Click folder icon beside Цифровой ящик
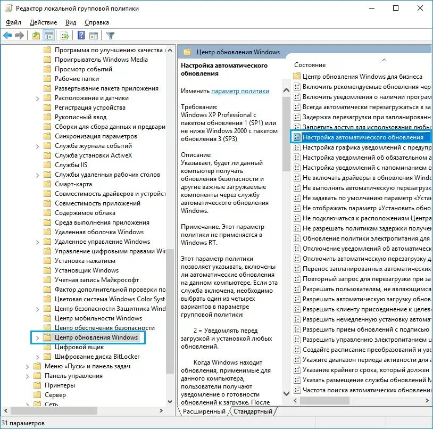Screen dimensions: 433x429 coord(47,347)
